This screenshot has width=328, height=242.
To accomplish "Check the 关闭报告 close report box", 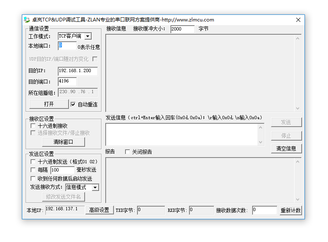I will (127, 152).
